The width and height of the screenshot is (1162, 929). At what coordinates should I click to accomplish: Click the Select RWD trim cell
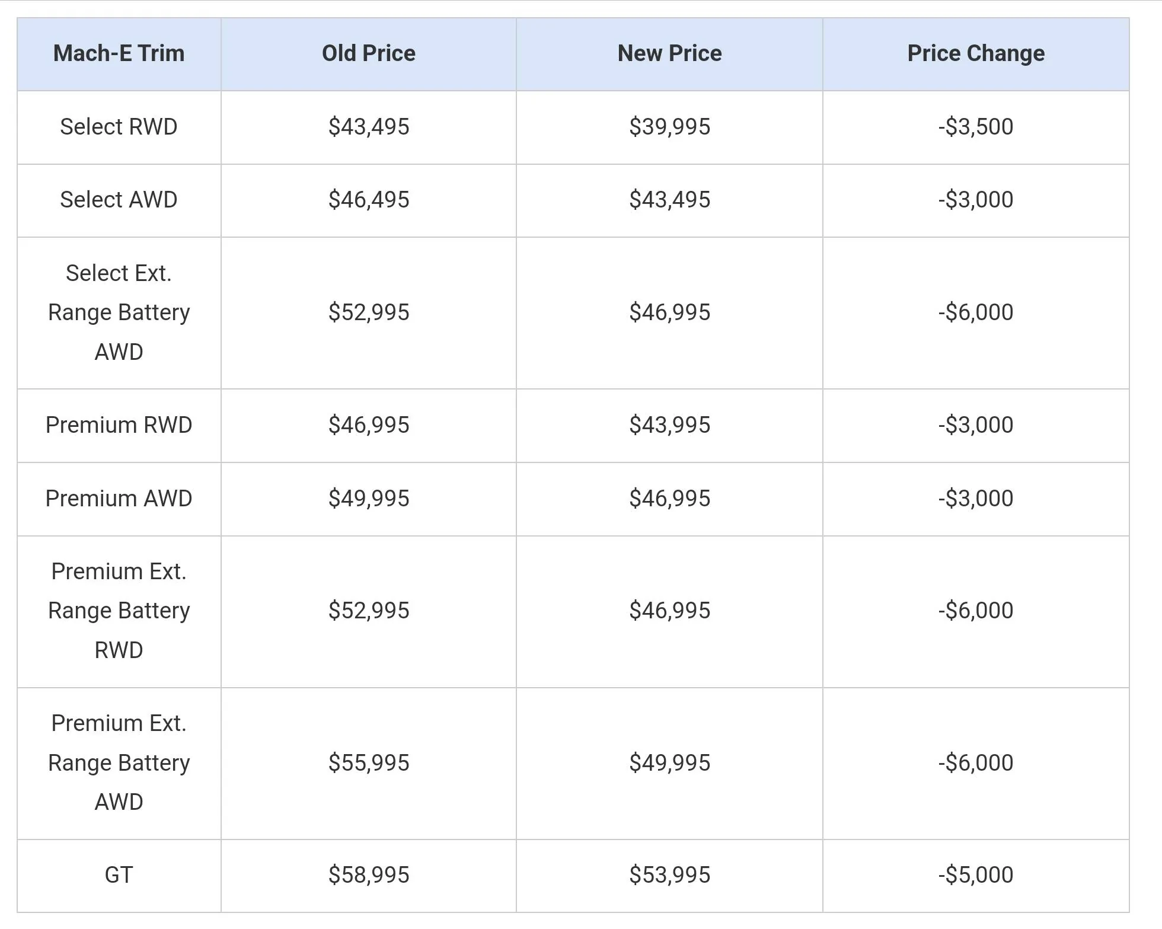(119, 127)
